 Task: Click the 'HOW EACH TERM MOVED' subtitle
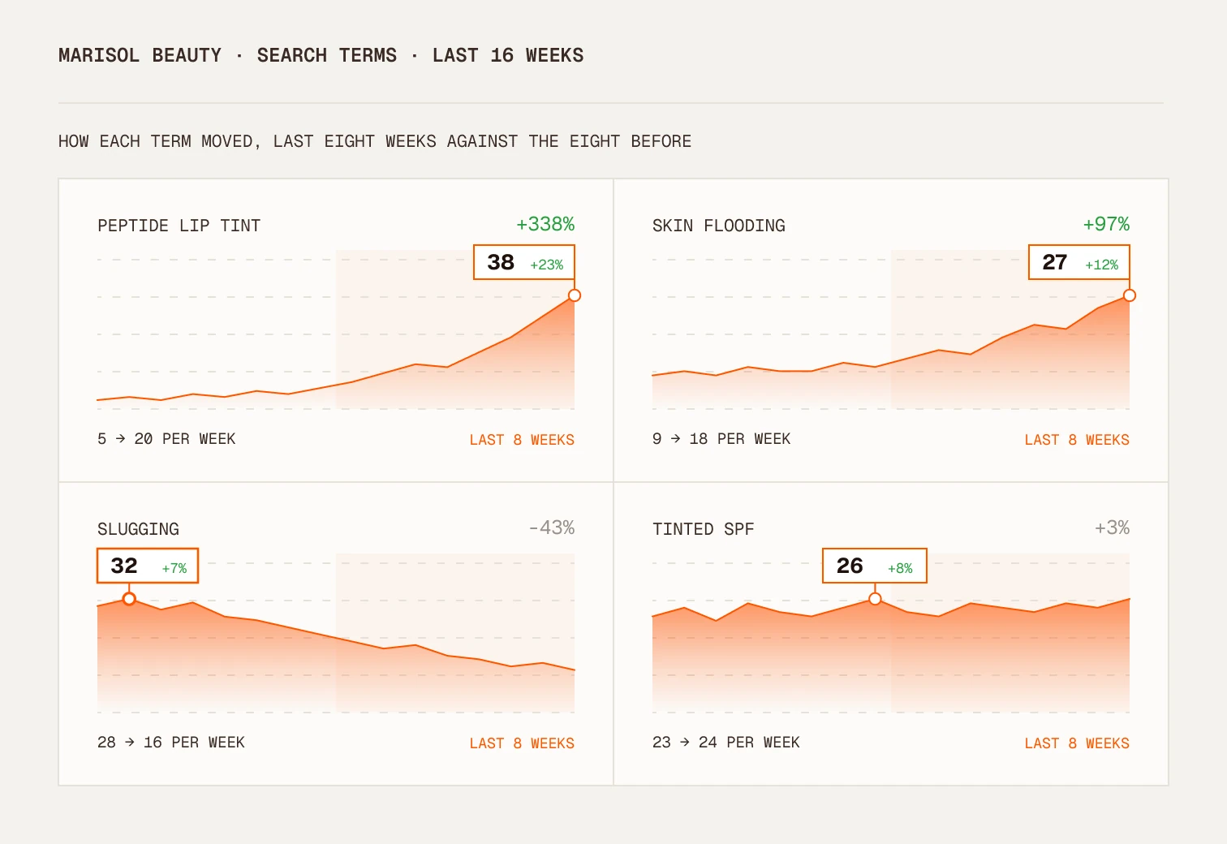click(x=375, y=141)
